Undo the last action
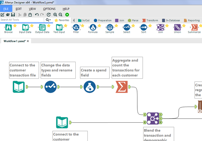 pyautogui.click(x=37, y=15)
